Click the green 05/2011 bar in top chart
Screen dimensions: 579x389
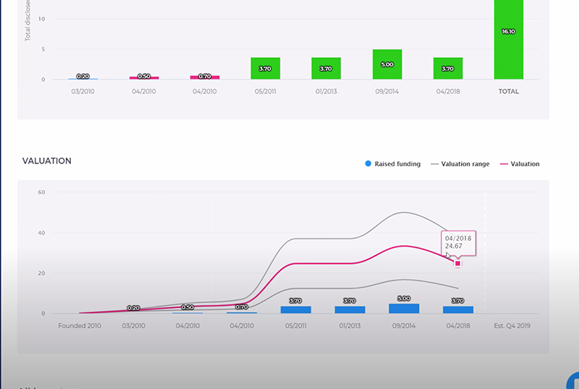pos(265,69)
